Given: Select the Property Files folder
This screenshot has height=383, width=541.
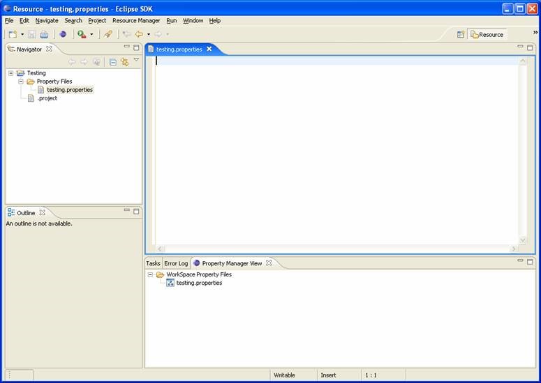Looking at the screenshot, I should [x=54, y=81].
